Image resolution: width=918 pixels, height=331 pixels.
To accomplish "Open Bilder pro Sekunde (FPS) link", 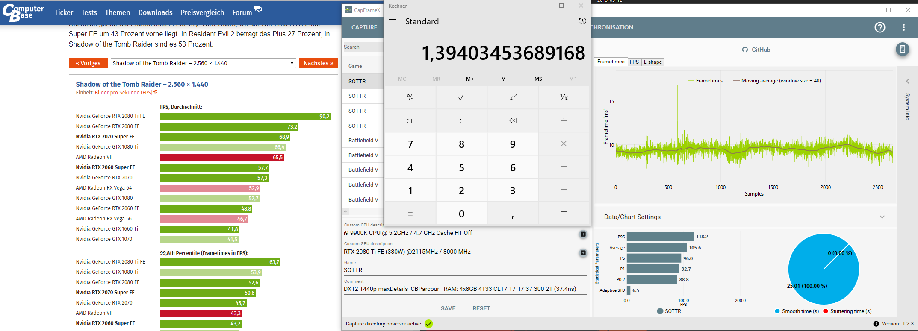I will point(126,93).
